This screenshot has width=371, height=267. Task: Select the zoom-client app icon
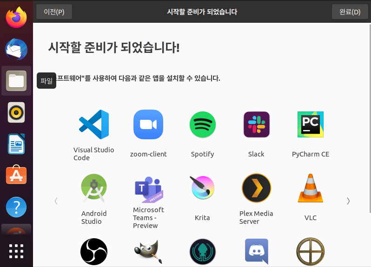click(x=148, y=124)
